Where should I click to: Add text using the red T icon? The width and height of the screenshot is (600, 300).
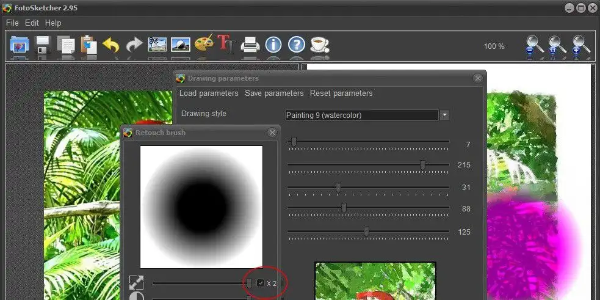[x=226, y=45]
